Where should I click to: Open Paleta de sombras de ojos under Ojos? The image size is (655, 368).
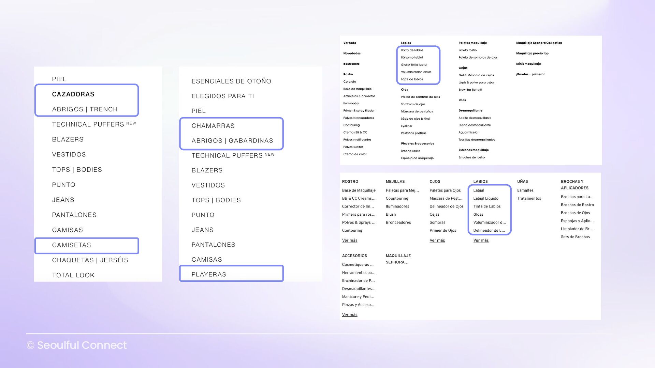coord(420,97)
